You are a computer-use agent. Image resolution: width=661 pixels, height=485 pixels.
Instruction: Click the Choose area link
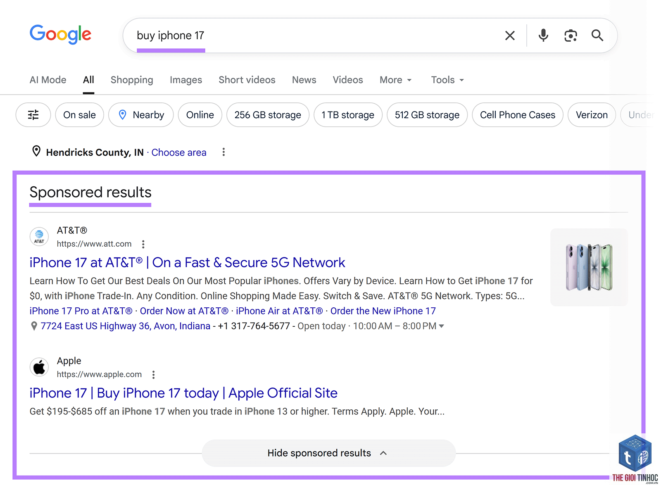coord(179,152)
